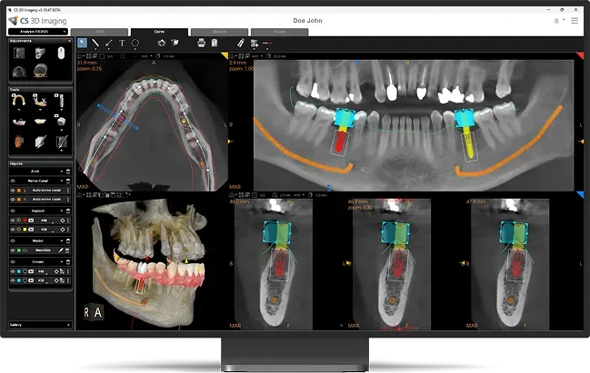Center view on implant #36 target icon
The height and width of the screenshot is (373, 590).
pyautogui.click(x=63, y=230)
